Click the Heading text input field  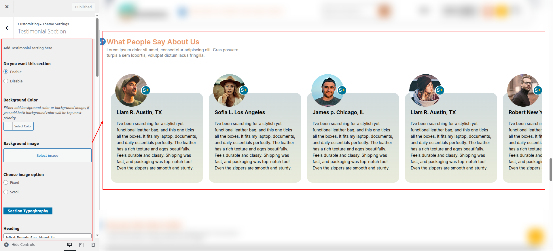click(48, 236)
